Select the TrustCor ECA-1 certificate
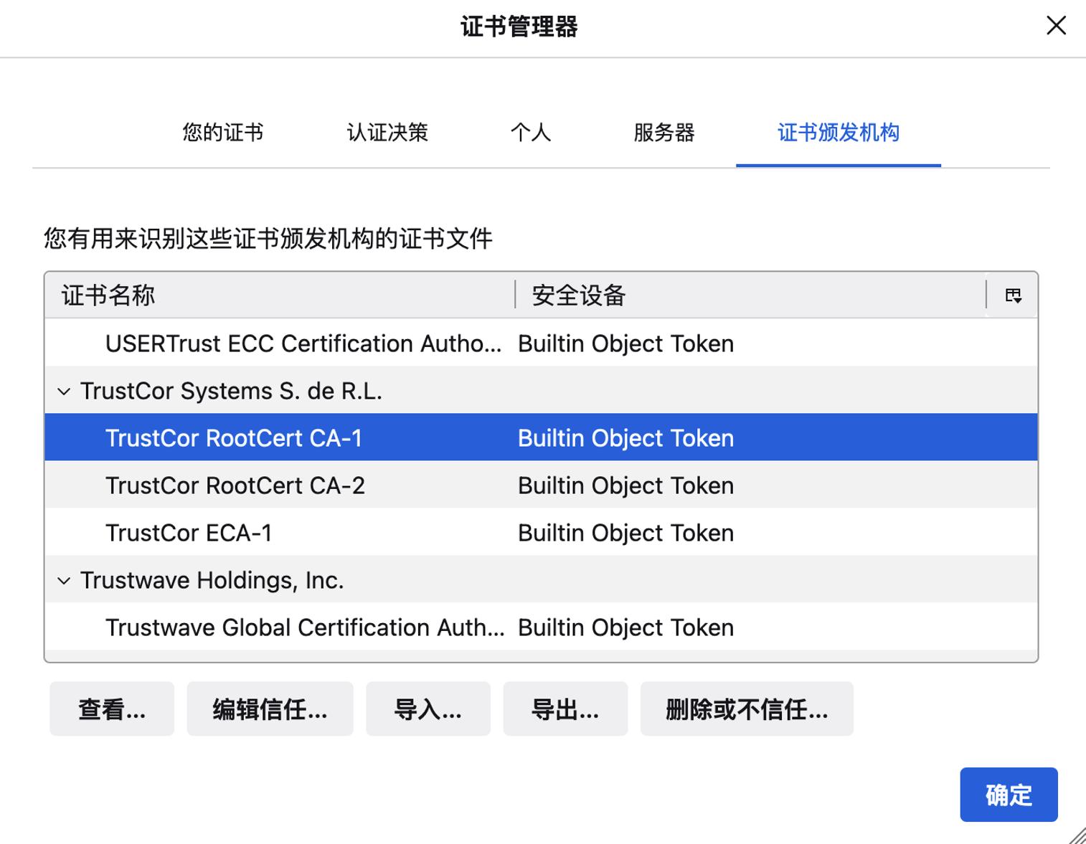Viewport: 1086px width, 844px height. coord(541,533)
